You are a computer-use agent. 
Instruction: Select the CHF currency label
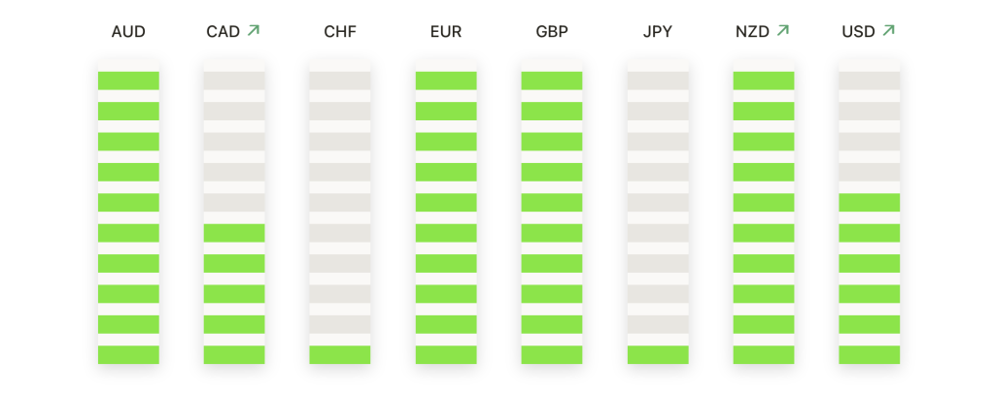click(x=340, y=32)
